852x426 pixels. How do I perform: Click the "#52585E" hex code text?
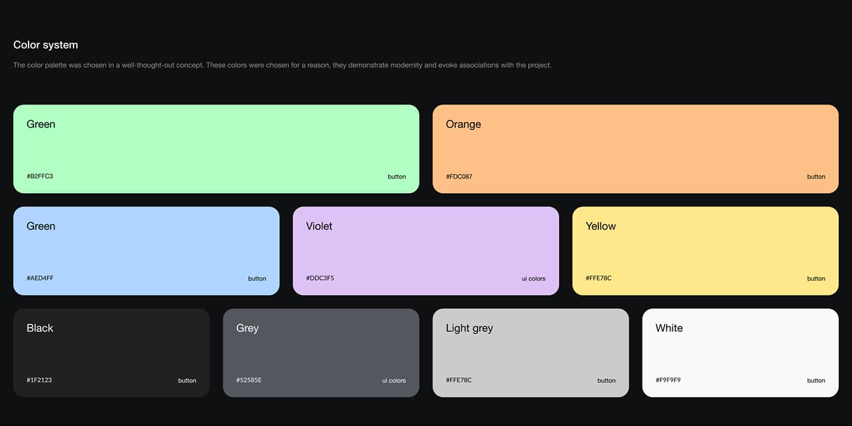[x=249, y=380]
